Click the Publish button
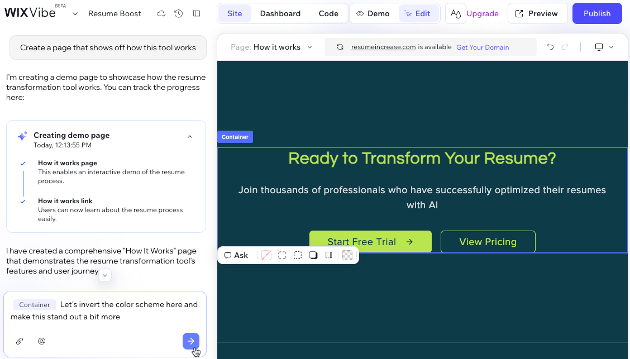The image size is (630, 359). click(597, 13)
